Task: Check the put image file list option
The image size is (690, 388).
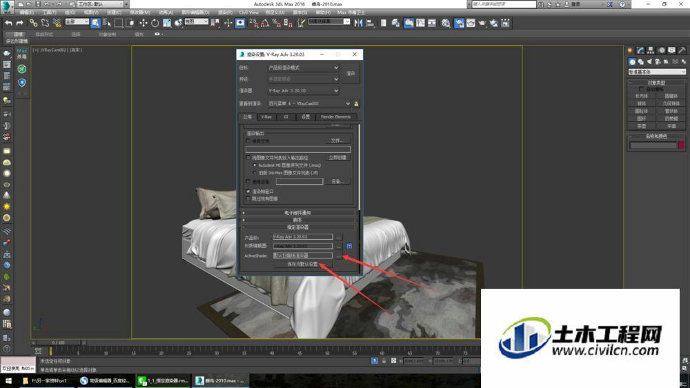Action: coord(248,157)
